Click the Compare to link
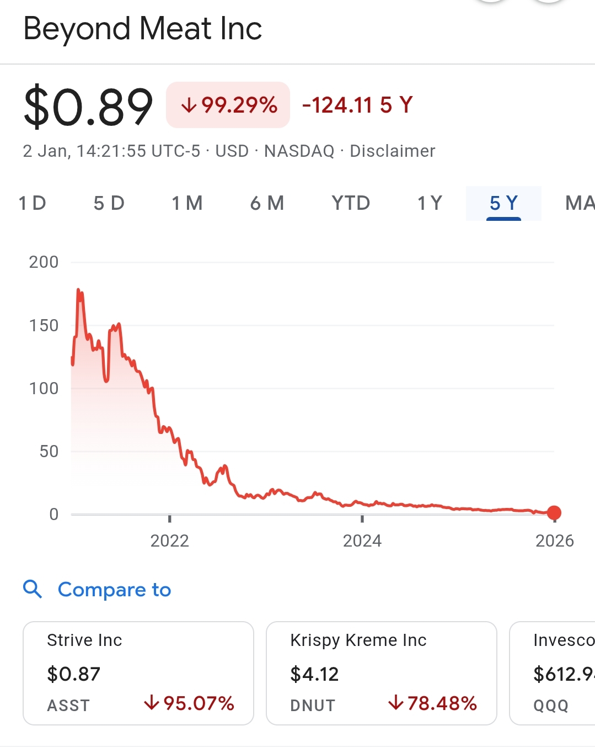The image size is (595, 747). pyautogui.click(x=114, y=590)
